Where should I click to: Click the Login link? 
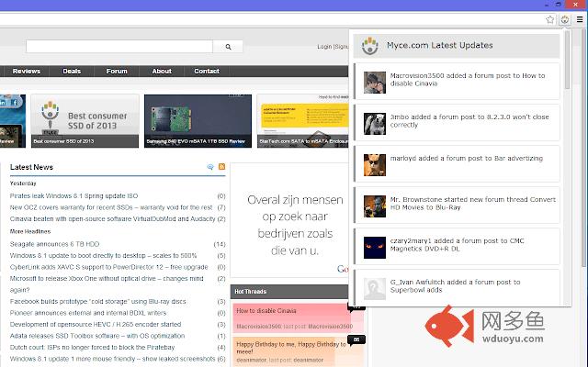pyautogui.click(x=324, y=47)
